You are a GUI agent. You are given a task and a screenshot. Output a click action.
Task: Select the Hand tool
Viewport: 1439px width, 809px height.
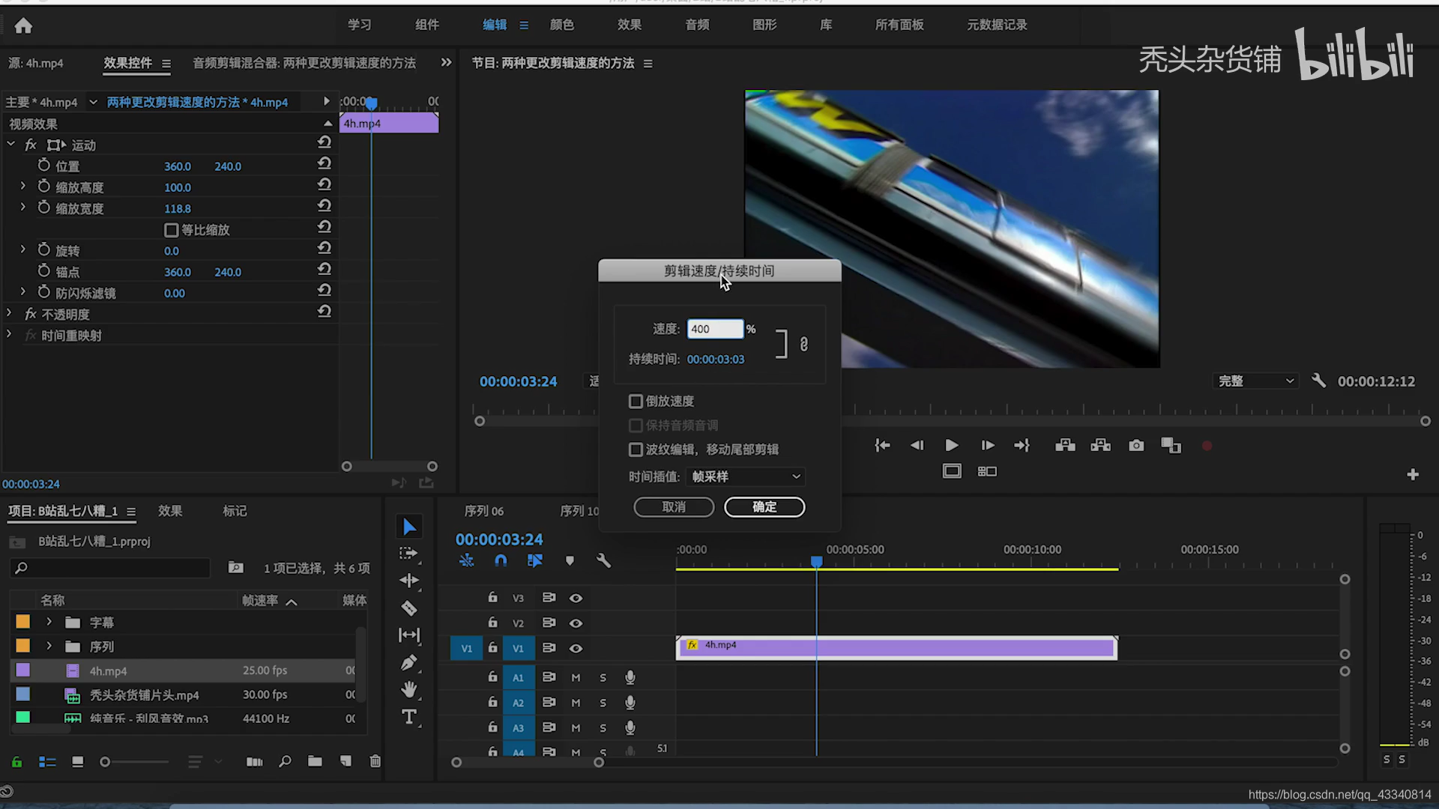(x=409, y=689)
